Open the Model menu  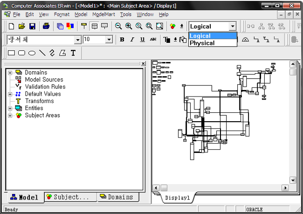pyautogui.click(x=81, y=14)
